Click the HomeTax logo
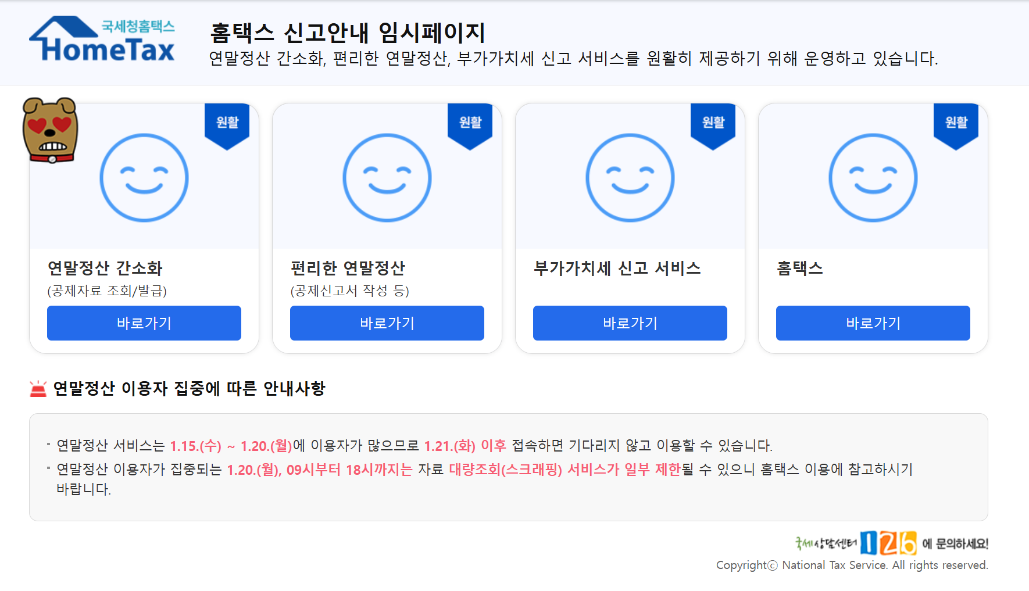The height and width of the screenshot is (591, 1029). [102, 39]
